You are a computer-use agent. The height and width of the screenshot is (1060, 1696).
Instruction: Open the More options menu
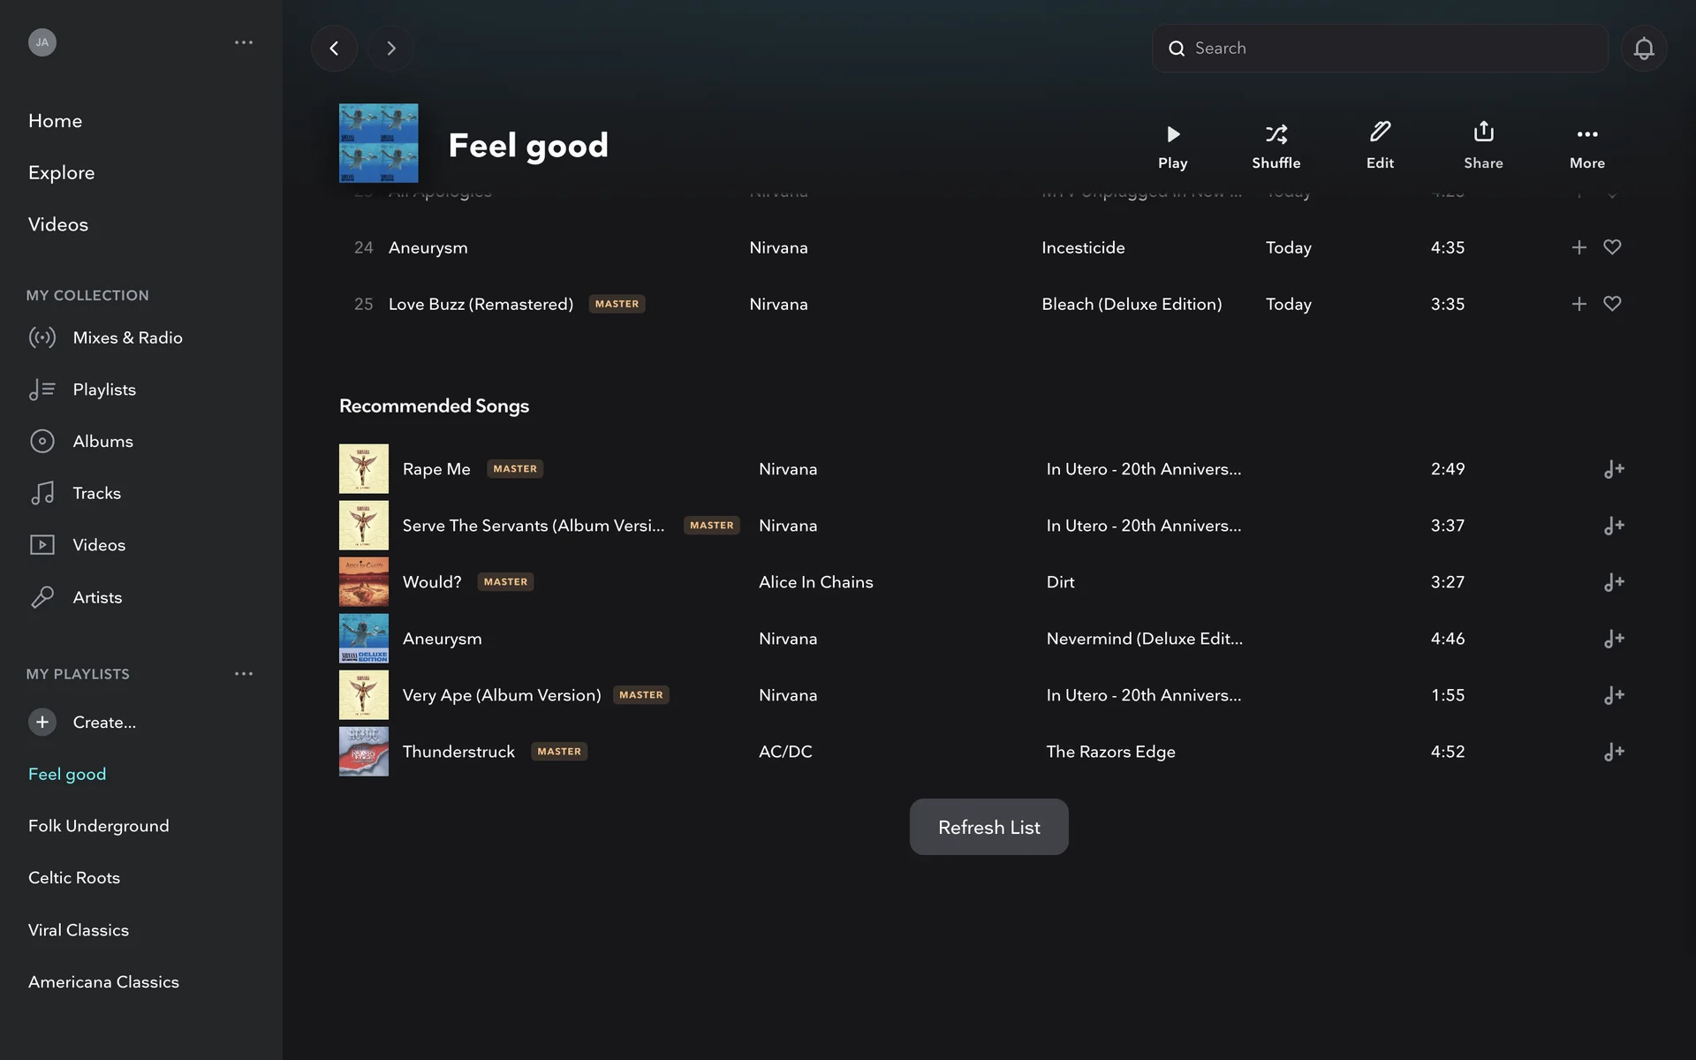pyautogui.click(x=1586, y=145)
